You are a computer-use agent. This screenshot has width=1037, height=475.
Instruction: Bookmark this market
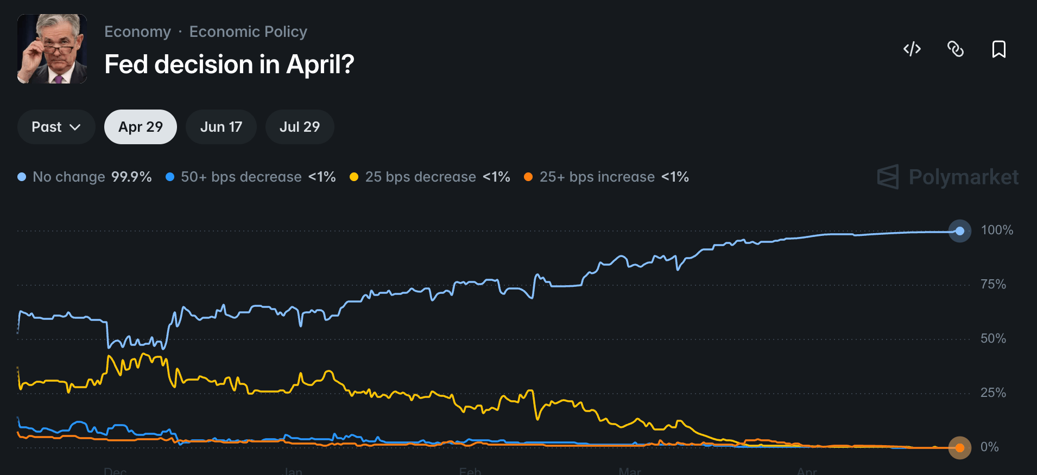(x=999, y=49)
